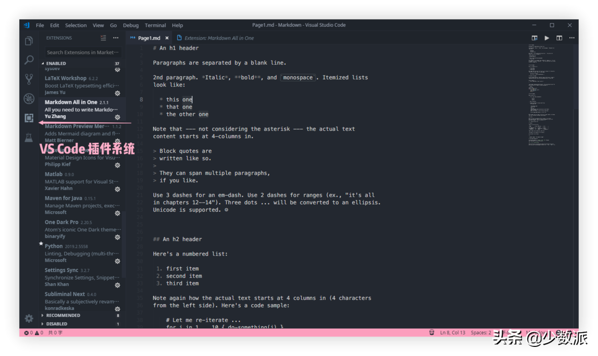Clear extensions search results icon
Viewport: 598px width, 356px height.
(104, 38)
